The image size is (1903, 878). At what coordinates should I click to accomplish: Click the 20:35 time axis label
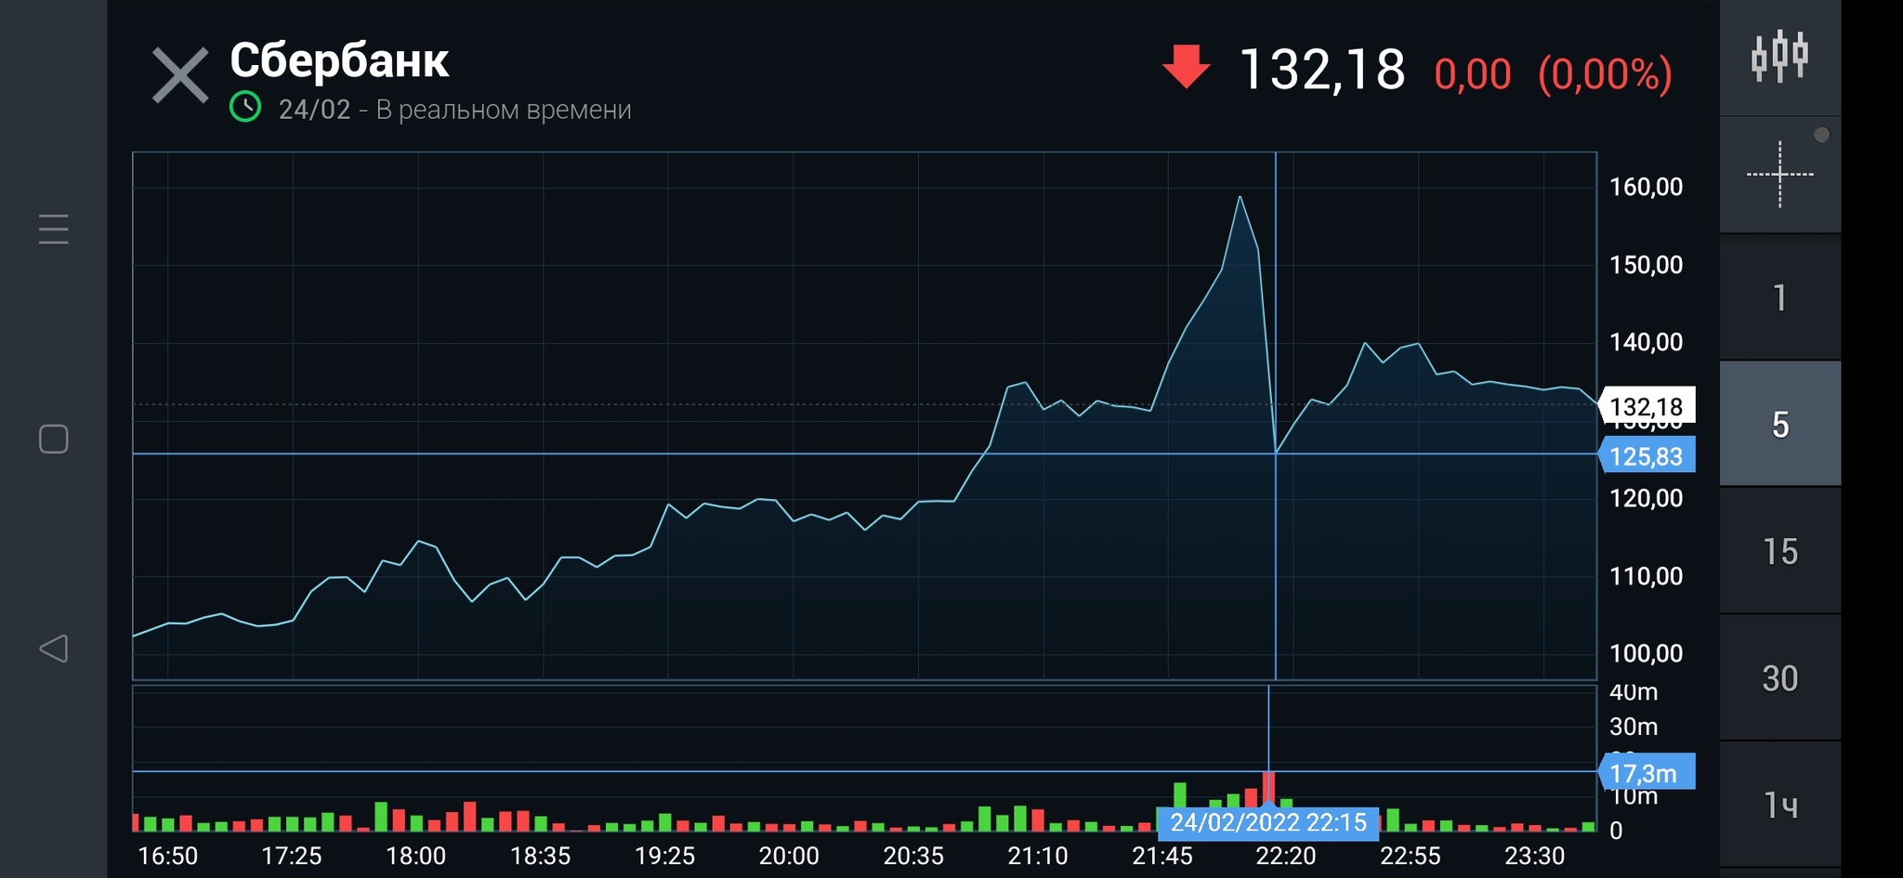tap(913, 856)
